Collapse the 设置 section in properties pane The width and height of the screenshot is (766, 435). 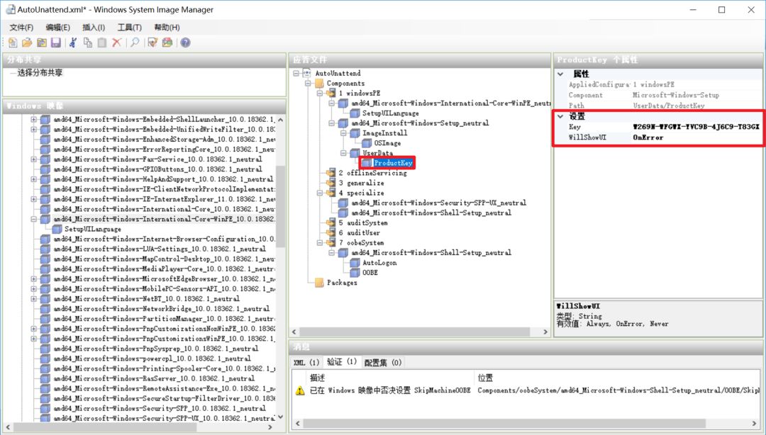click(x=560, y=116)
